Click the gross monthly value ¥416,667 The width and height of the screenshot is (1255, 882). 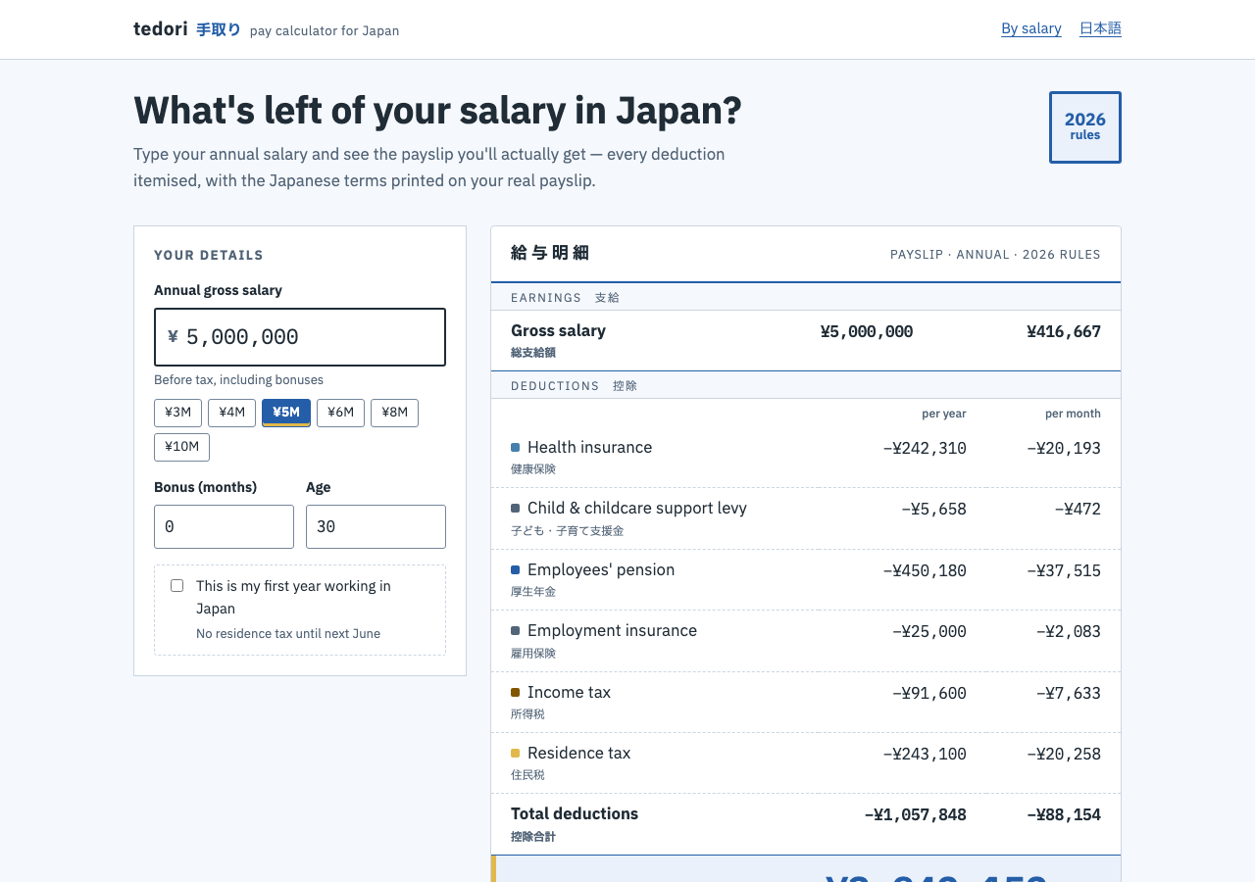(x=1064, y=331)
